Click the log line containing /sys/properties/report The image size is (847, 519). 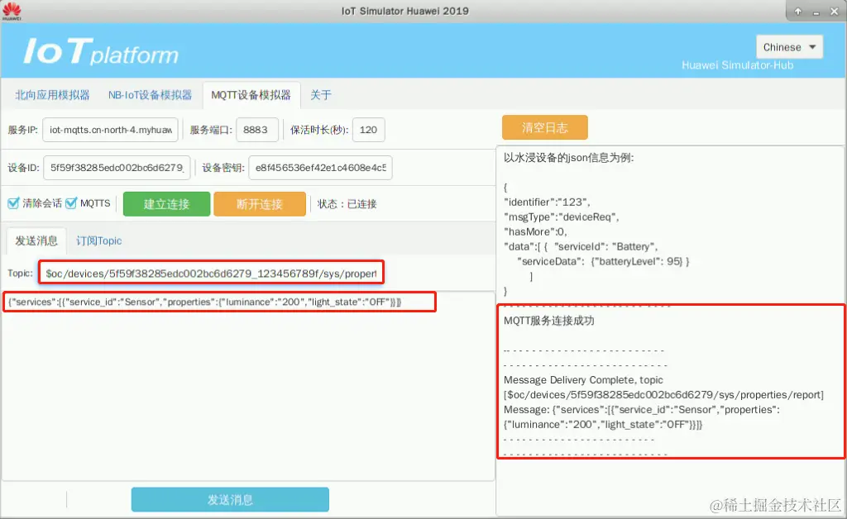click(663, 395)
